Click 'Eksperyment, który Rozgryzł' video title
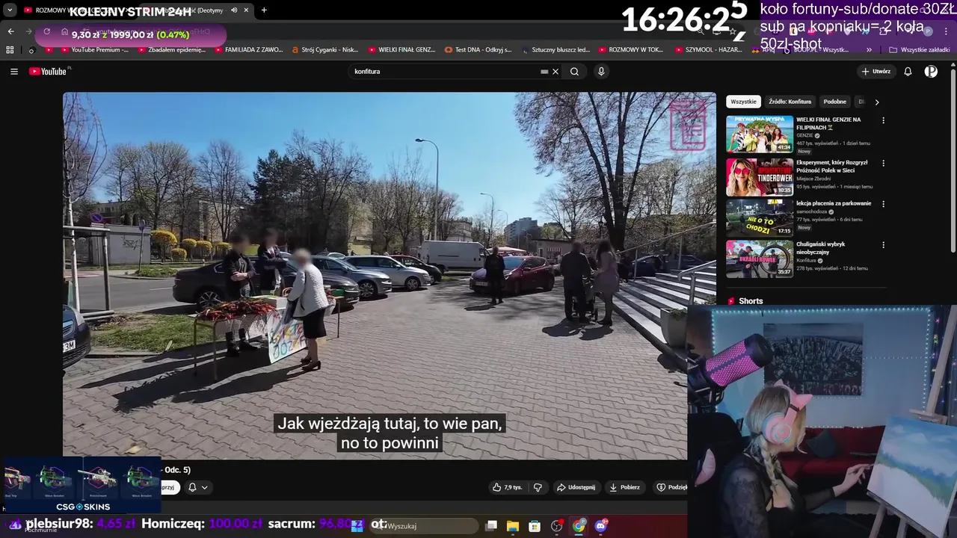Image resolution: width=957 pixels, height=538 pixels. pos(832,167)
